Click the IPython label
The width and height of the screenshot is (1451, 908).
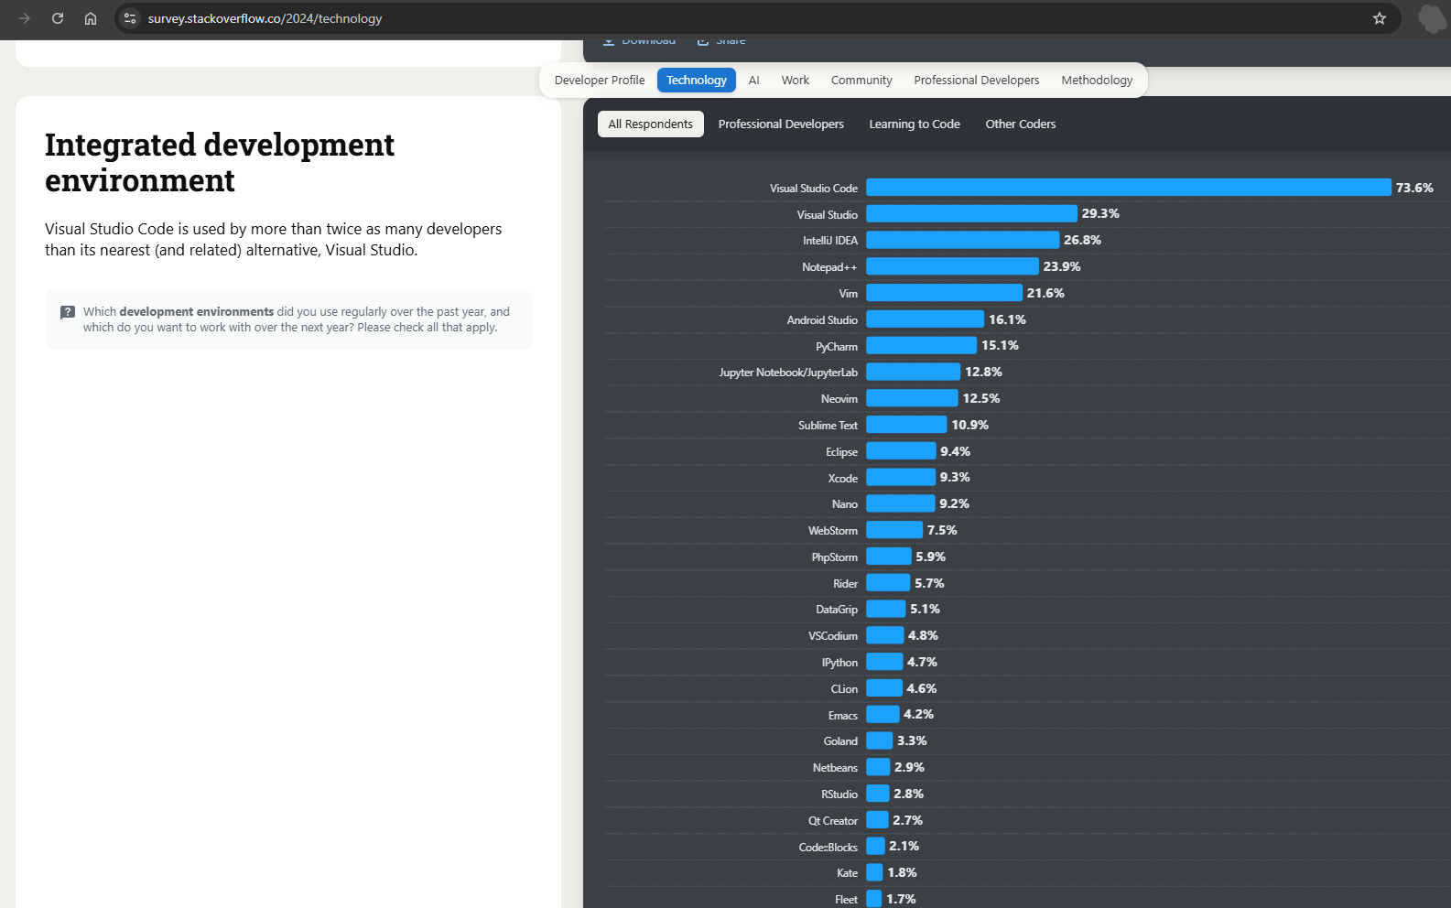[839, 663]
